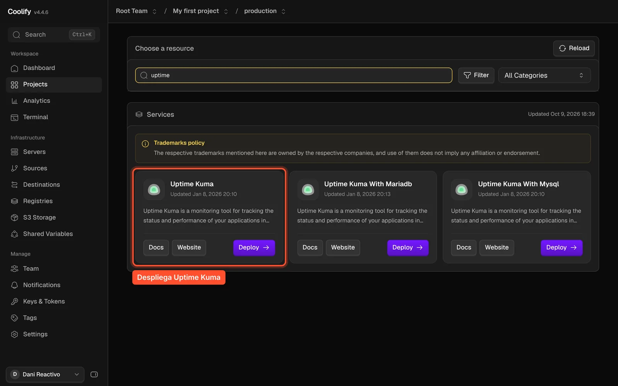
Task: Click the Destinations sidebar icon
Action: (x=14, y=185)
